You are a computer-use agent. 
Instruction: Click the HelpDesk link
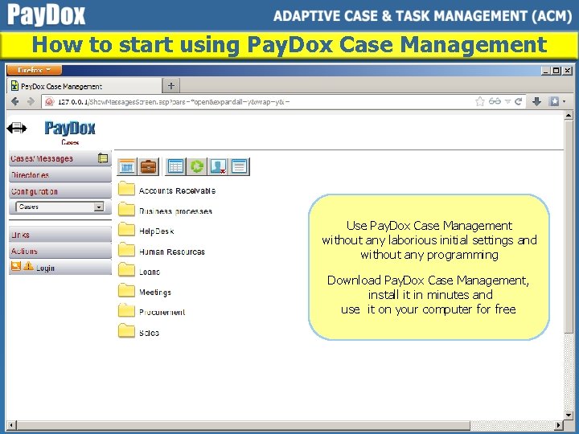tap(156, 231)
